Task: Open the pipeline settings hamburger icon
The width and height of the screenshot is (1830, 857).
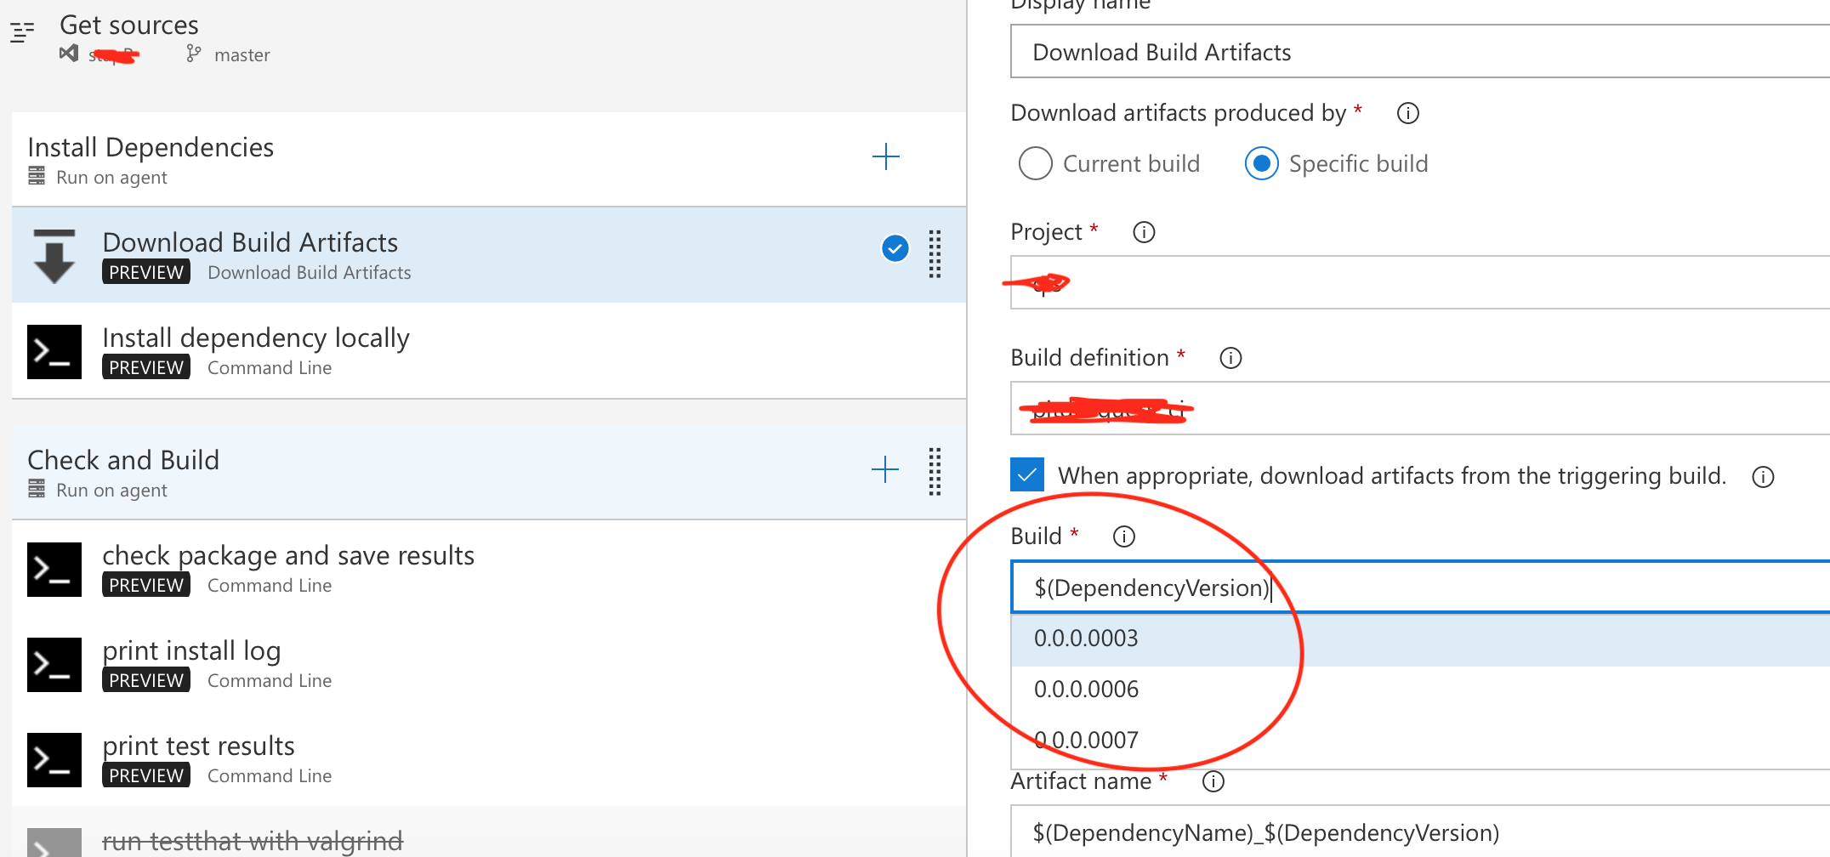Action: tap(21, 32)
